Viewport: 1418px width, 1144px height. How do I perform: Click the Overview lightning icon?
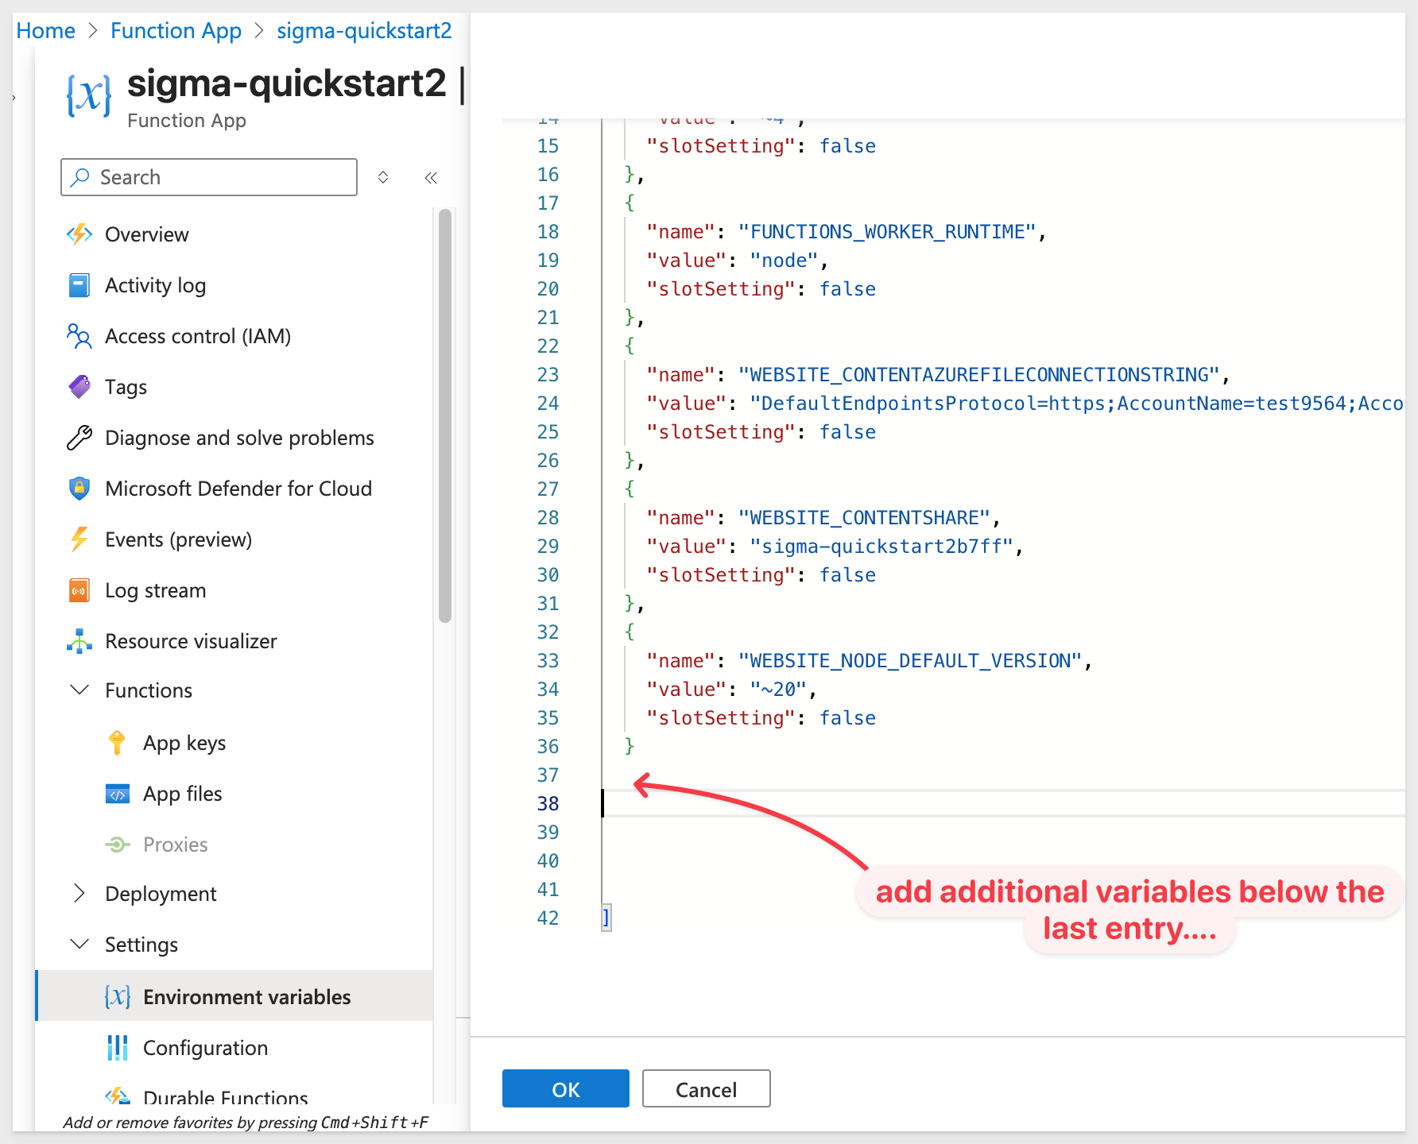[x=79, y=234]
